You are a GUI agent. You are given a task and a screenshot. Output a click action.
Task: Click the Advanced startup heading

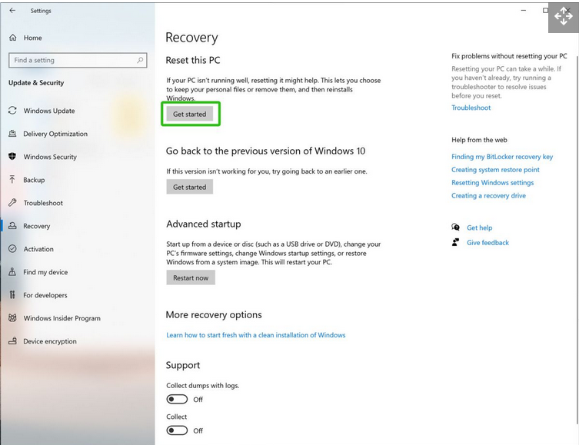pos(204,224)
